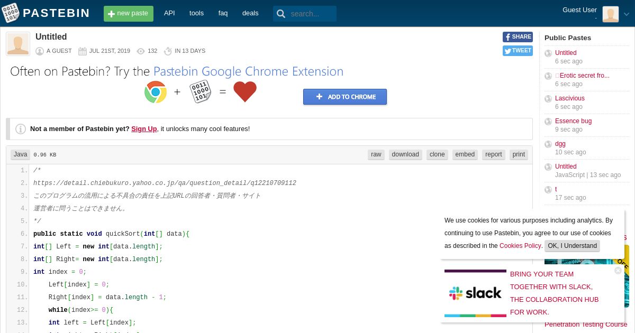
Task: Open the public paste named t
Action: pyautogui.click(x=556, y=189)
